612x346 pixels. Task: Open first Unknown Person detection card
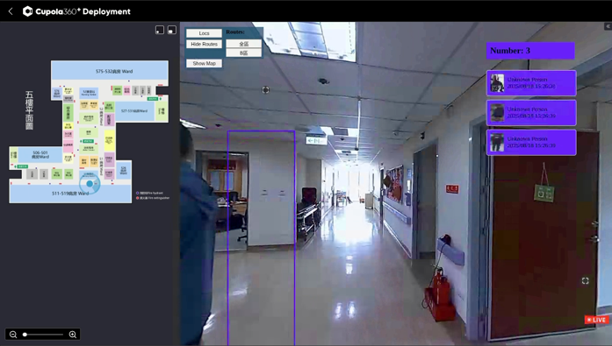[531, 83]
